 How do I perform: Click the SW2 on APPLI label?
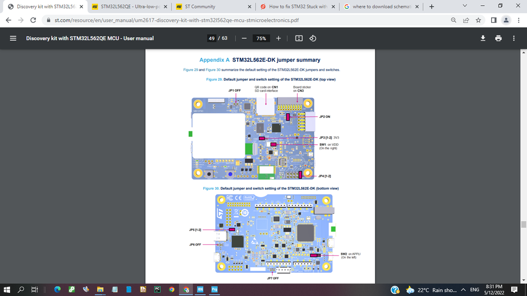[350, 256]
